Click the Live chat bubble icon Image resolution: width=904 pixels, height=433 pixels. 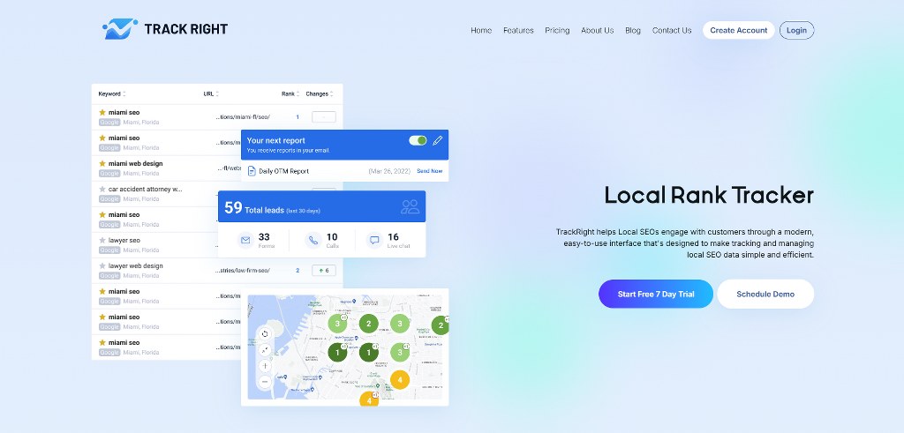[374, 240]
